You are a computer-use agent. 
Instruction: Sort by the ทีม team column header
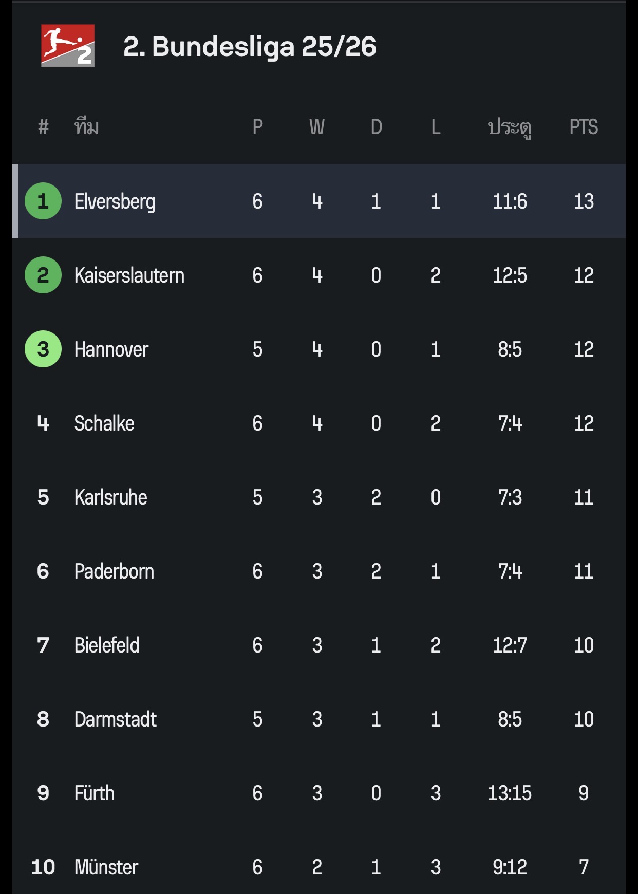click(86, 126)
